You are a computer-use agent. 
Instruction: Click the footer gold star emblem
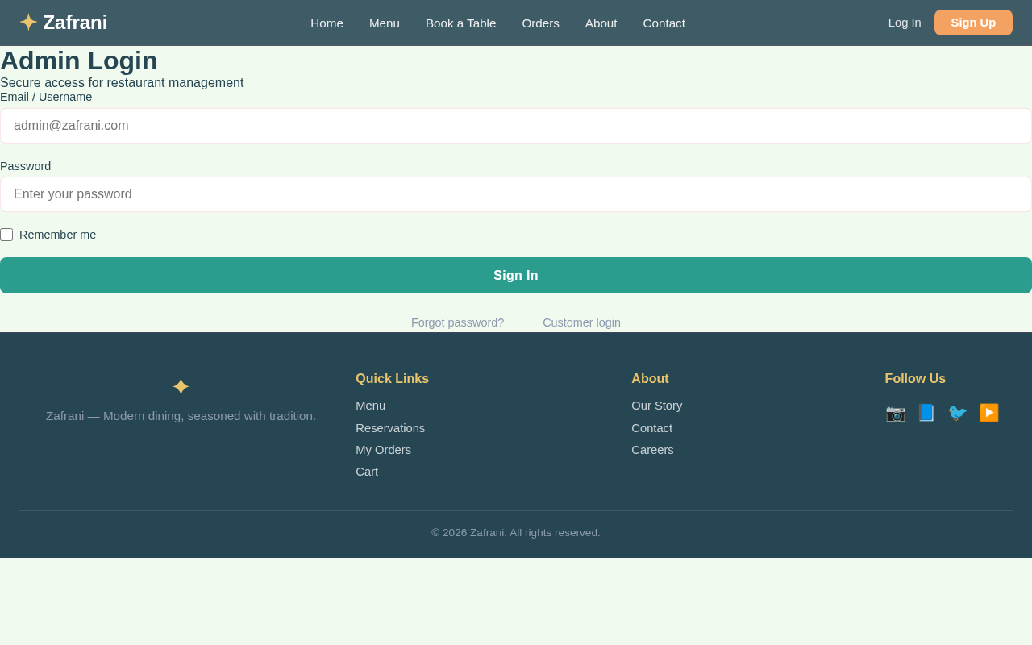(x=181, y=387)
